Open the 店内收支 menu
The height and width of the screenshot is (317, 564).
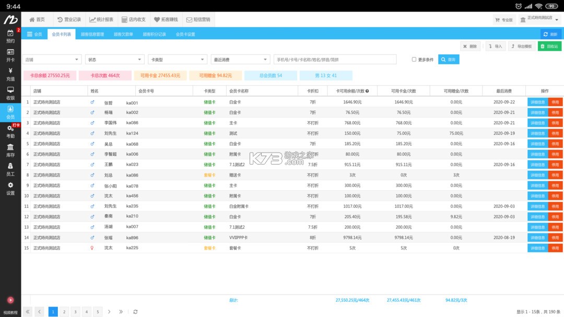pyautogui.click(x=134, y=19)
